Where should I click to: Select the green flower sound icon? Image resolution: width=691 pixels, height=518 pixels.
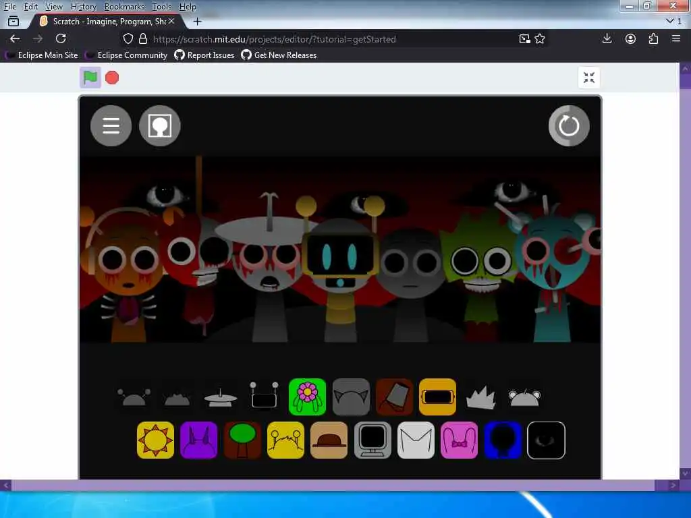[x=307, y=397]
